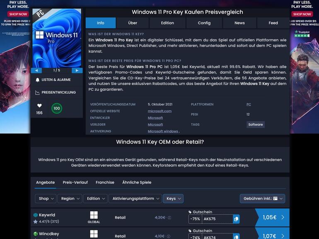Open the Franchise tab

[x=105, y=182]
